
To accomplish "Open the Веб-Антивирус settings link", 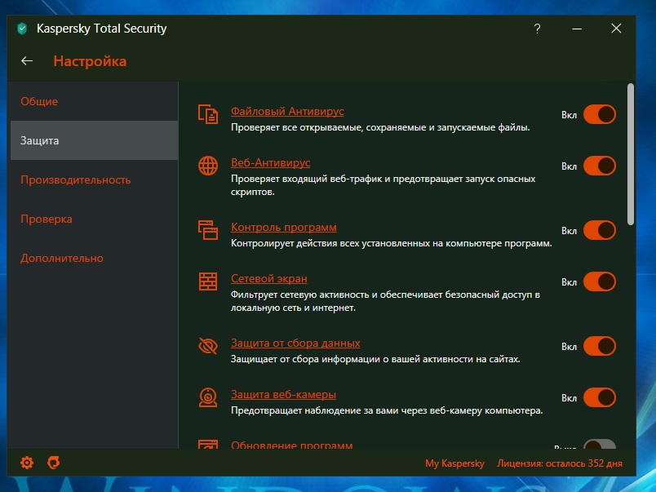I will pos(270,162).
